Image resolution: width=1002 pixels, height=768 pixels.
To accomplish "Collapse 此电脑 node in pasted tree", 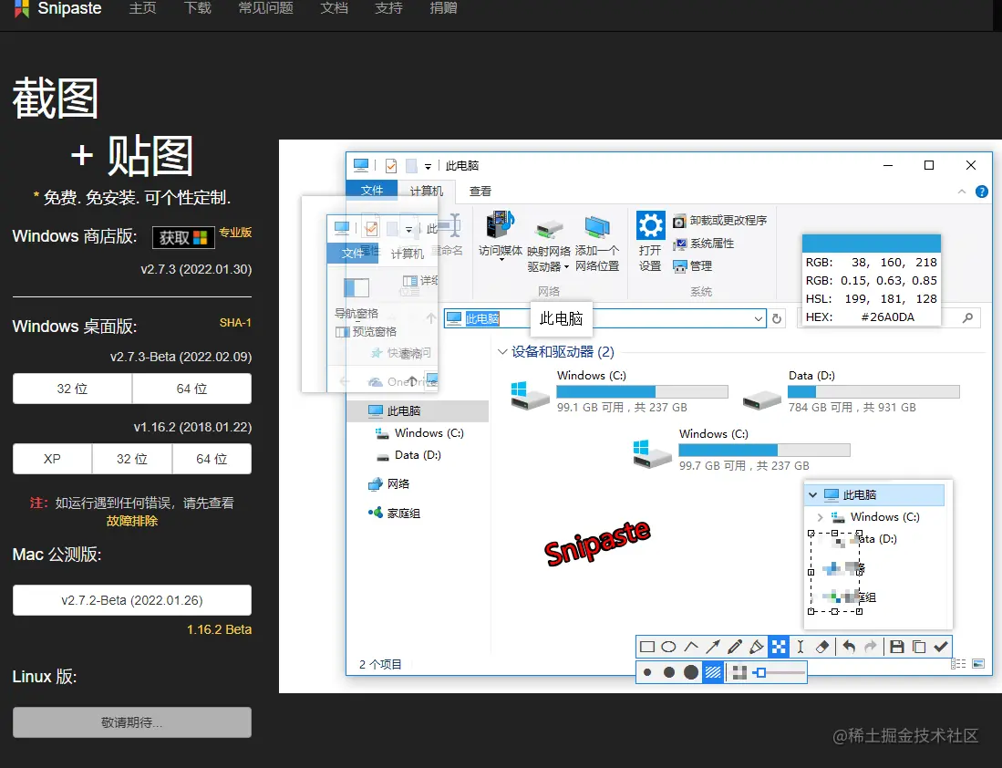I will 813,494.
